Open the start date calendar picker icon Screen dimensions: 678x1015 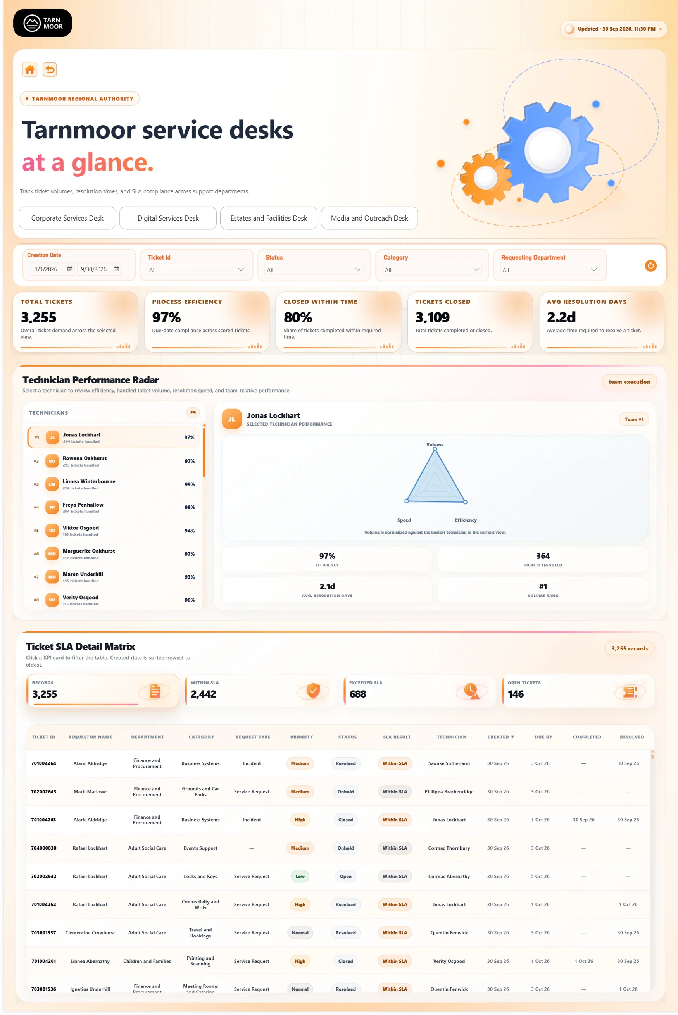click(70, 269)
